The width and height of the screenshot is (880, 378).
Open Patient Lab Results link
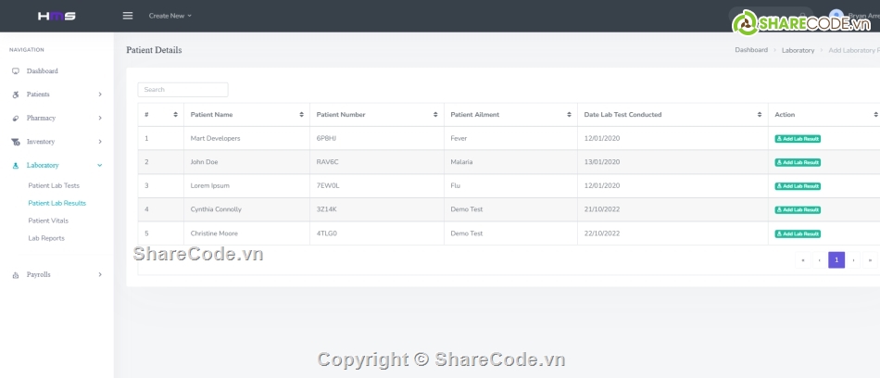pyautogui.click(x=57, y=203)
